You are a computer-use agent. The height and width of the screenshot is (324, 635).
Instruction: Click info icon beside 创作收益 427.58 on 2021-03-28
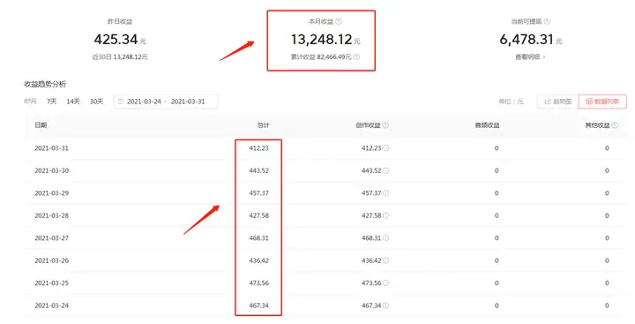tap(386, 215)
